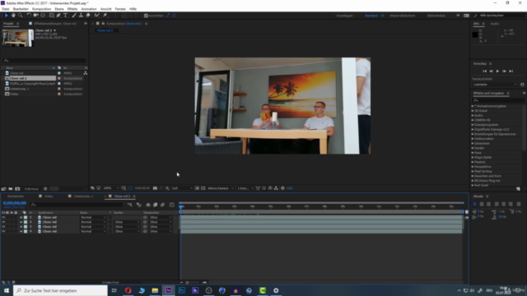
Task: Open the 100% magnification dropdown
Action: 111,188
